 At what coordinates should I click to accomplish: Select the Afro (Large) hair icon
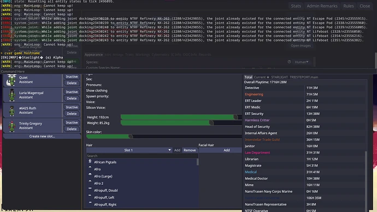[90, 174]
